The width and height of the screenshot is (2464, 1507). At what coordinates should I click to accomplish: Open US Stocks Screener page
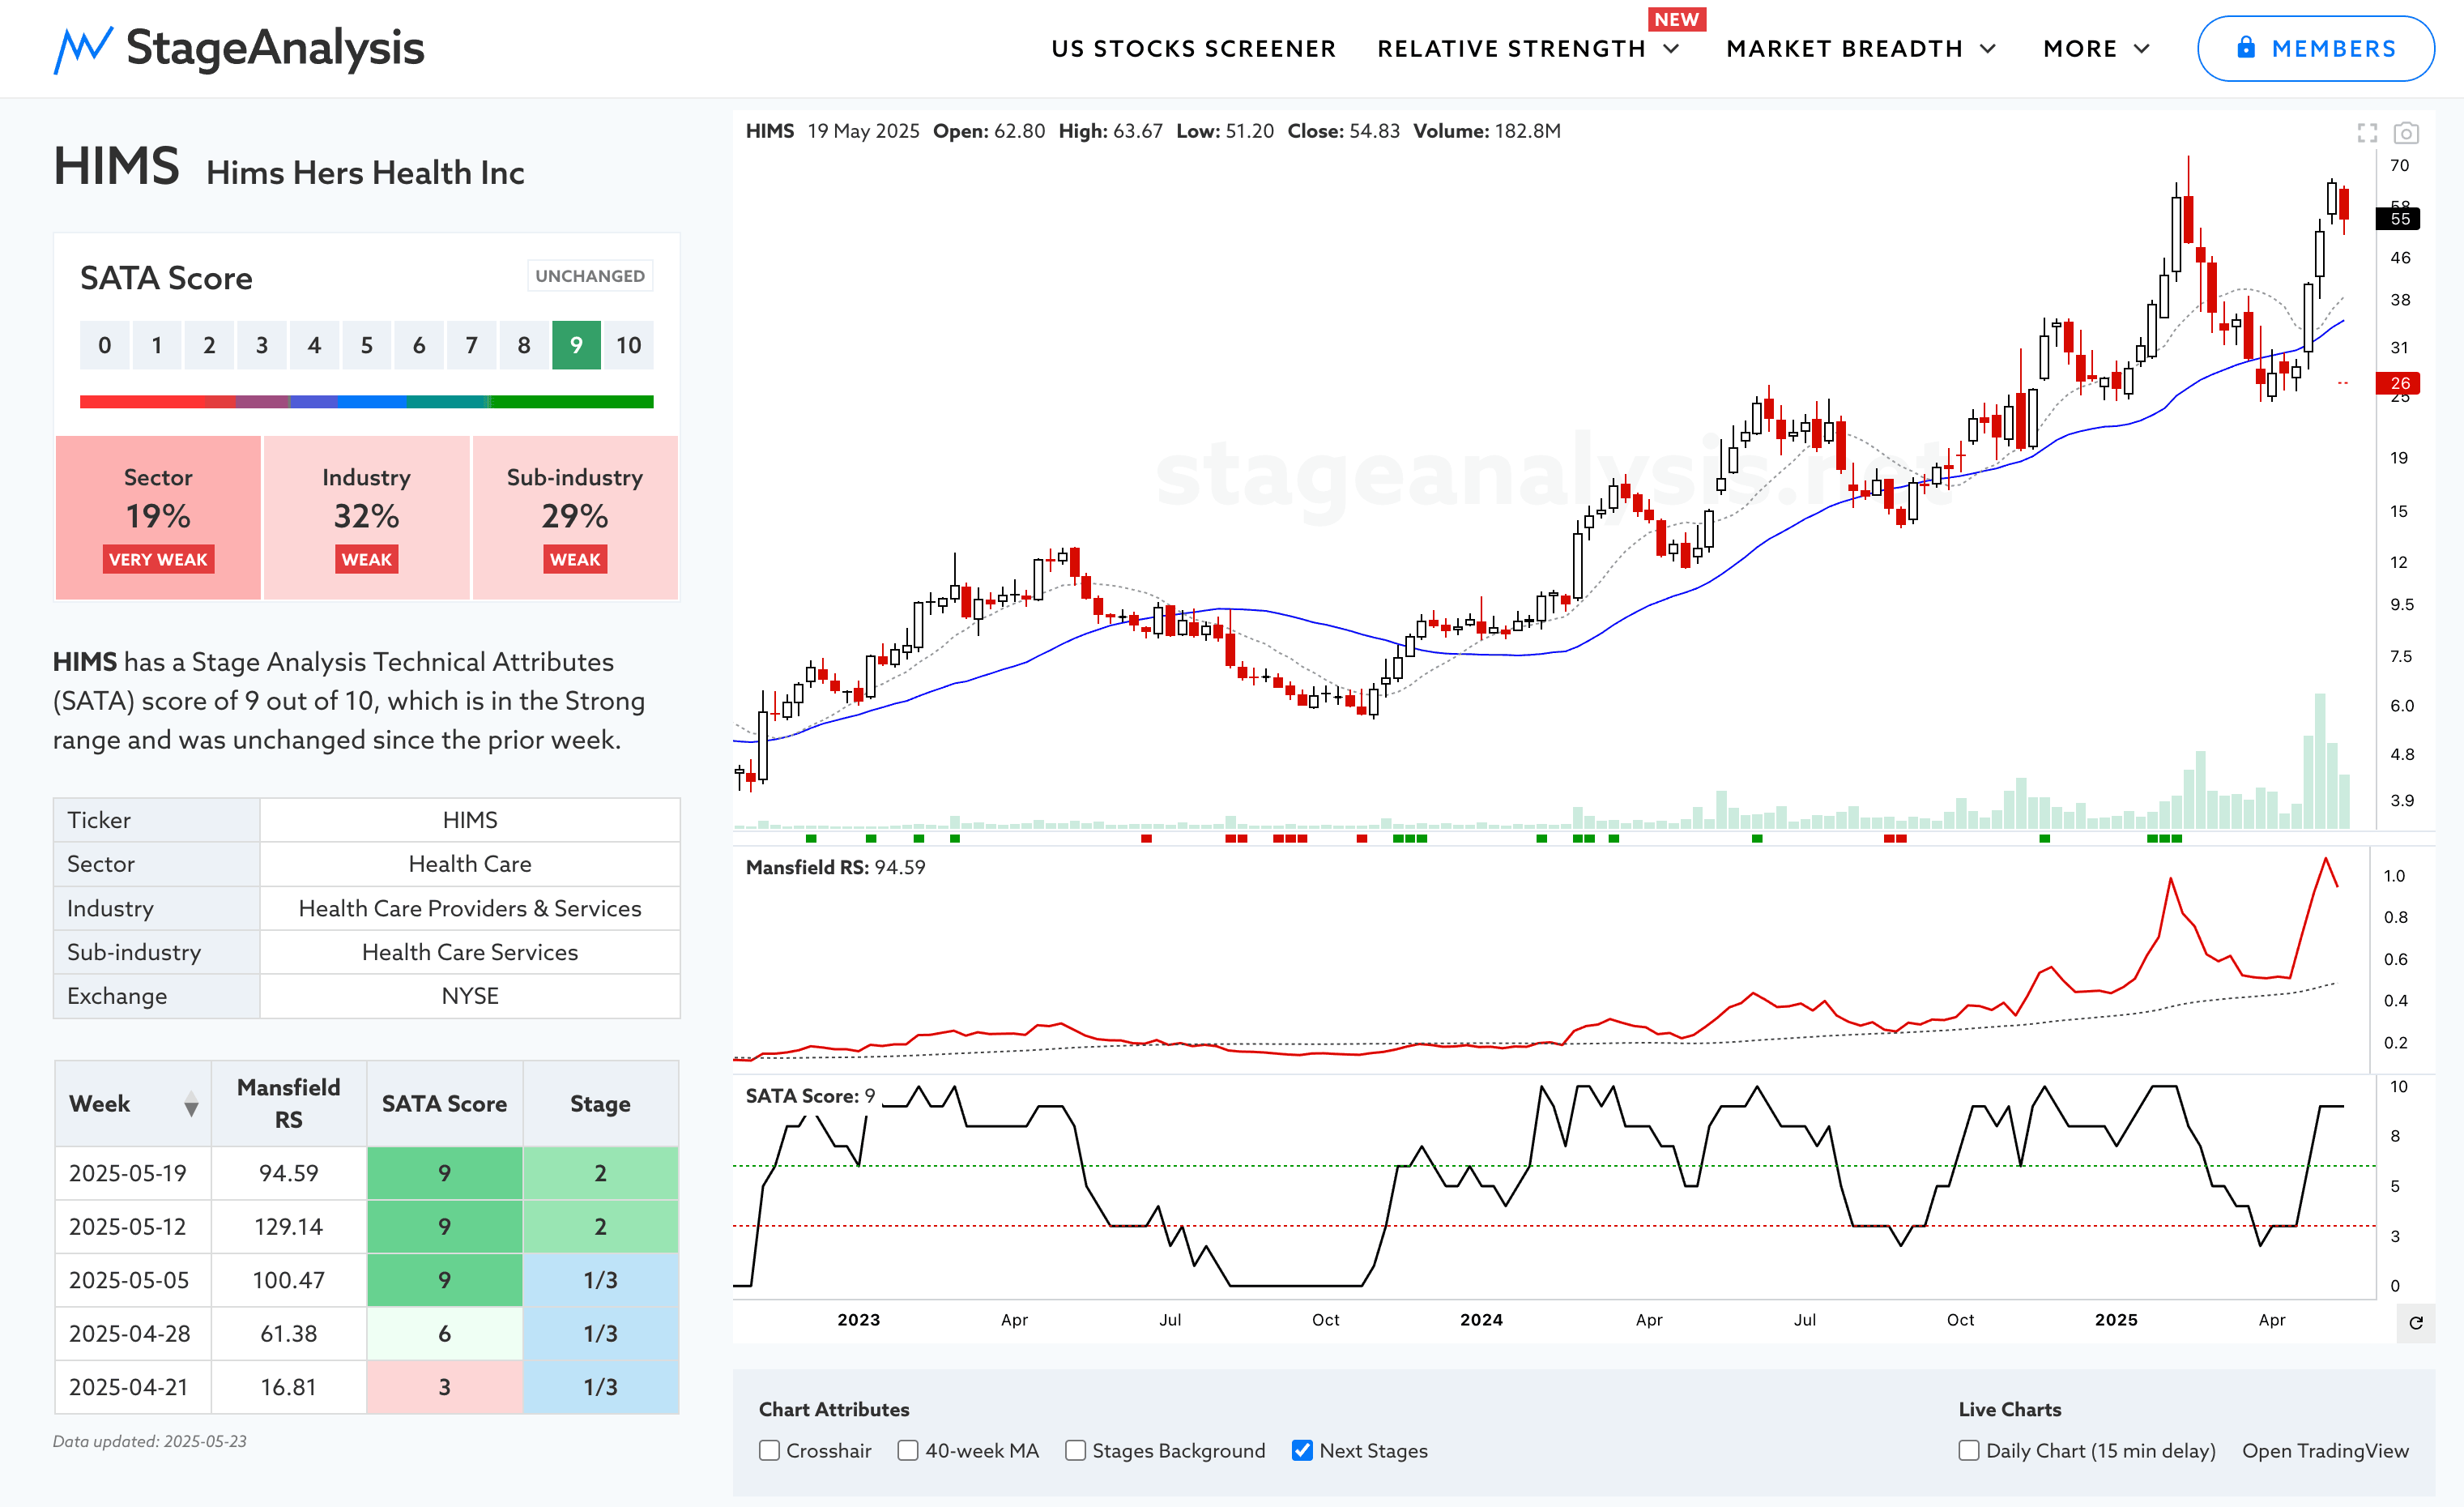1193,49
